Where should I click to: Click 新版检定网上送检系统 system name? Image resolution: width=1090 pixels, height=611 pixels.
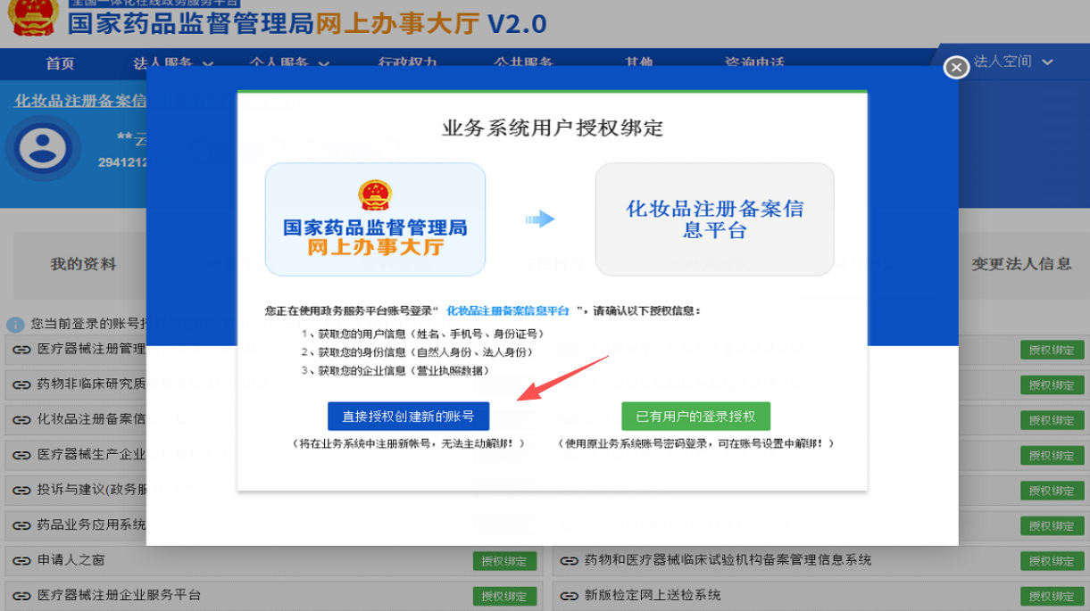click(653, 595)
